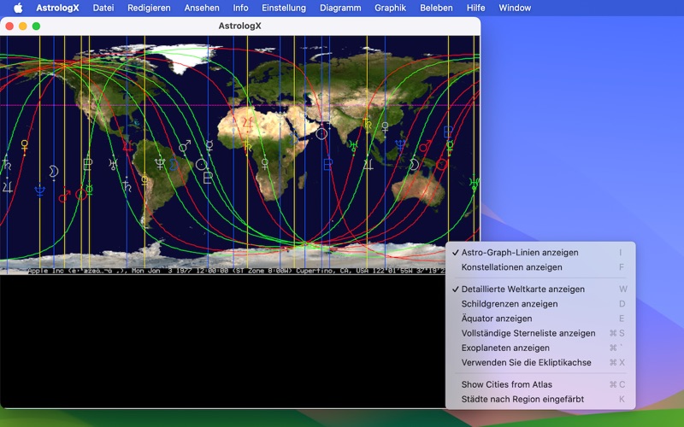This screenshot has height=427, width=684.
Task: Click the yellow Saturn glyph over Southeast Asia
Action: (368, 124)
